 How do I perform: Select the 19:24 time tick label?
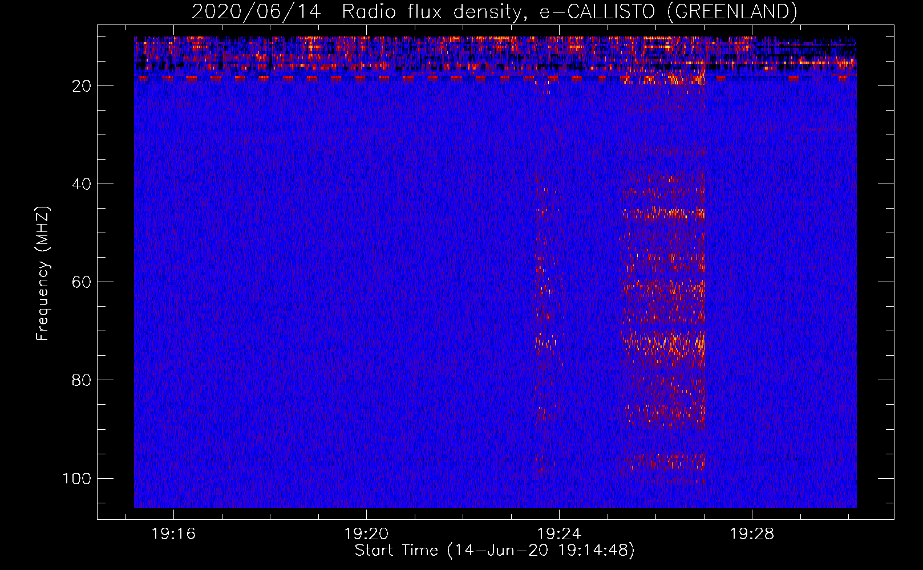559,534
